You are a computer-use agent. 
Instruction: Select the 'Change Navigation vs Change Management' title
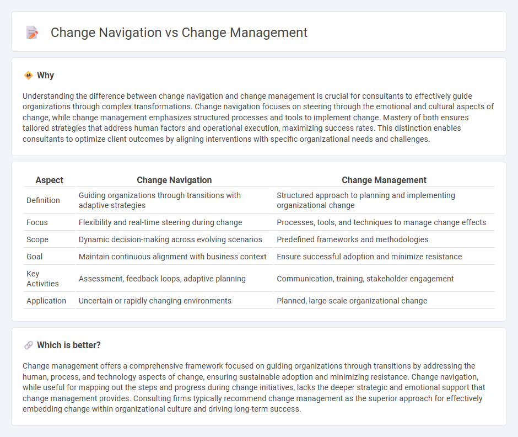[179, 33]
